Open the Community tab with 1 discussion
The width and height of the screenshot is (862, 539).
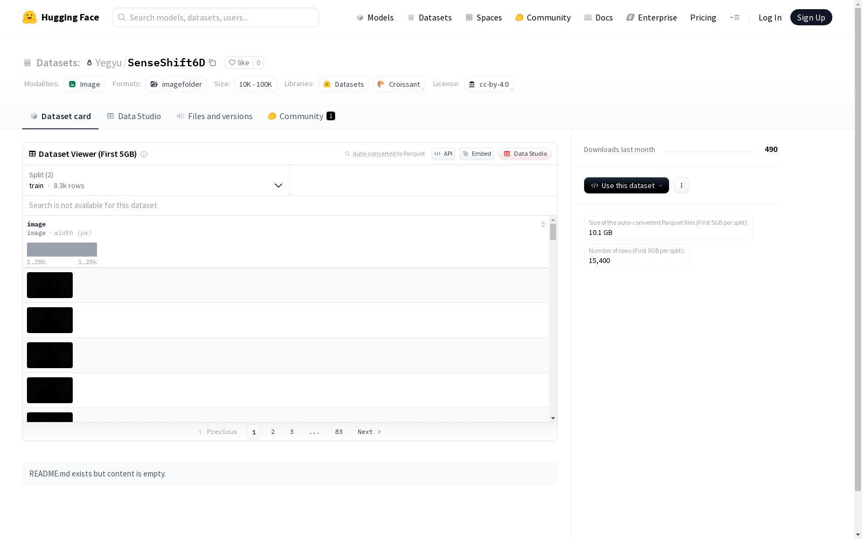click(x=301, y=116)
